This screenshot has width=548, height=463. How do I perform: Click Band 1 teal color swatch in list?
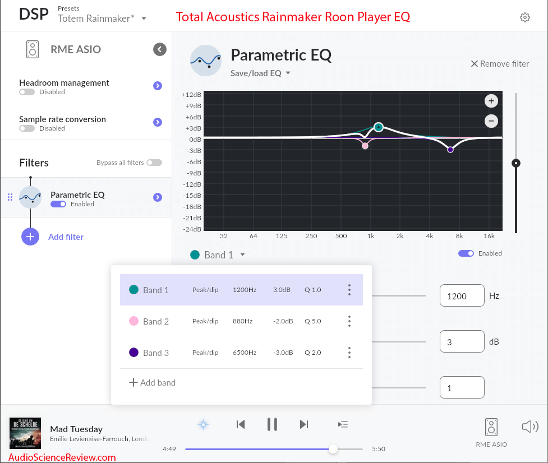[134, 289]
